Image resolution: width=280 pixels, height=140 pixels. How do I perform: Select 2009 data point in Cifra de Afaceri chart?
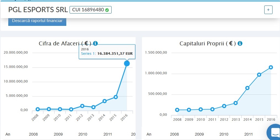tap(49, 109)
